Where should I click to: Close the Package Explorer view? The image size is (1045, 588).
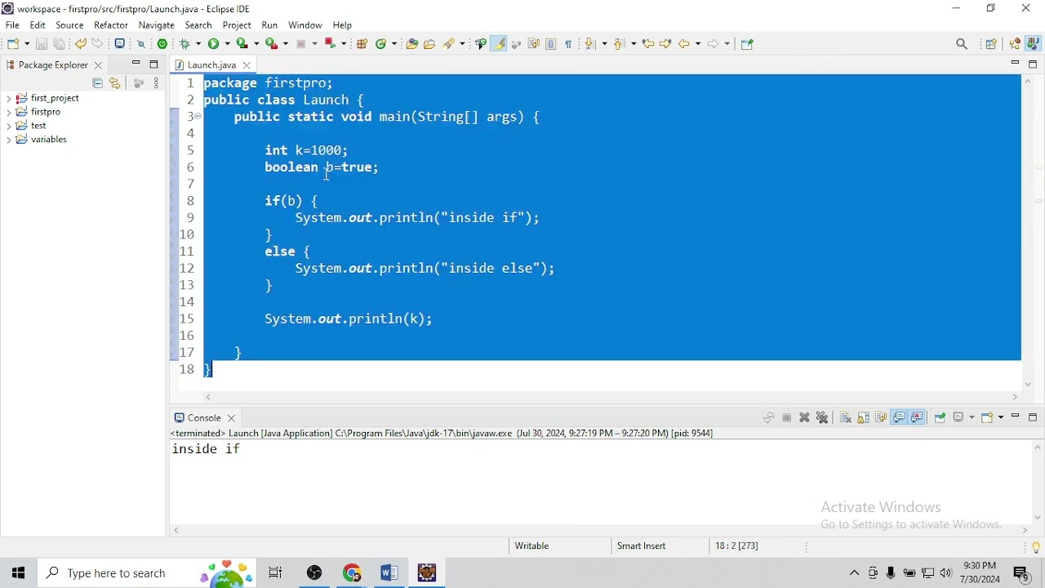100,66
